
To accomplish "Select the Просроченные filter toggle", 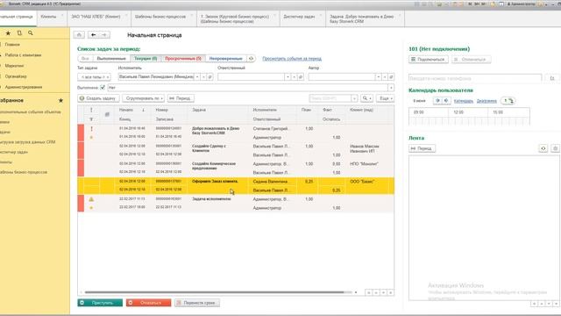I will click(183, 59).
